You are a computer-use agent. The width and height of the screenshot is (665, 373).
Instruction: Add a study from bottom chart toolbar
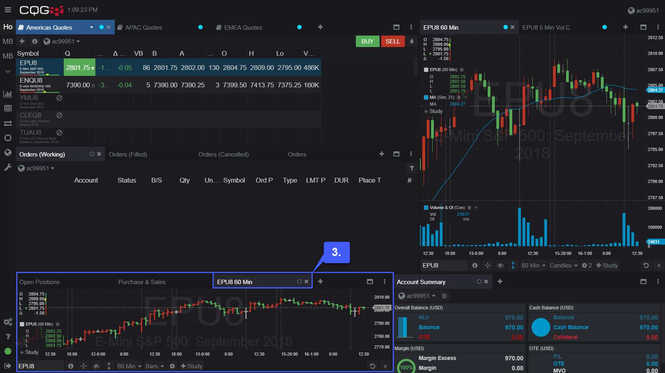pos(192,366)
